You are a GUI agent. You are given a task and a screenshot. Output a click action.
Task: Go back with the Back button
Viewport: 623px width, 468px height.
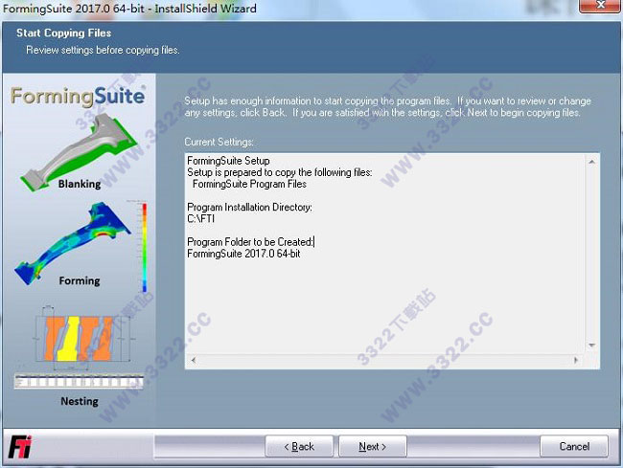click(x=299, y=447)
